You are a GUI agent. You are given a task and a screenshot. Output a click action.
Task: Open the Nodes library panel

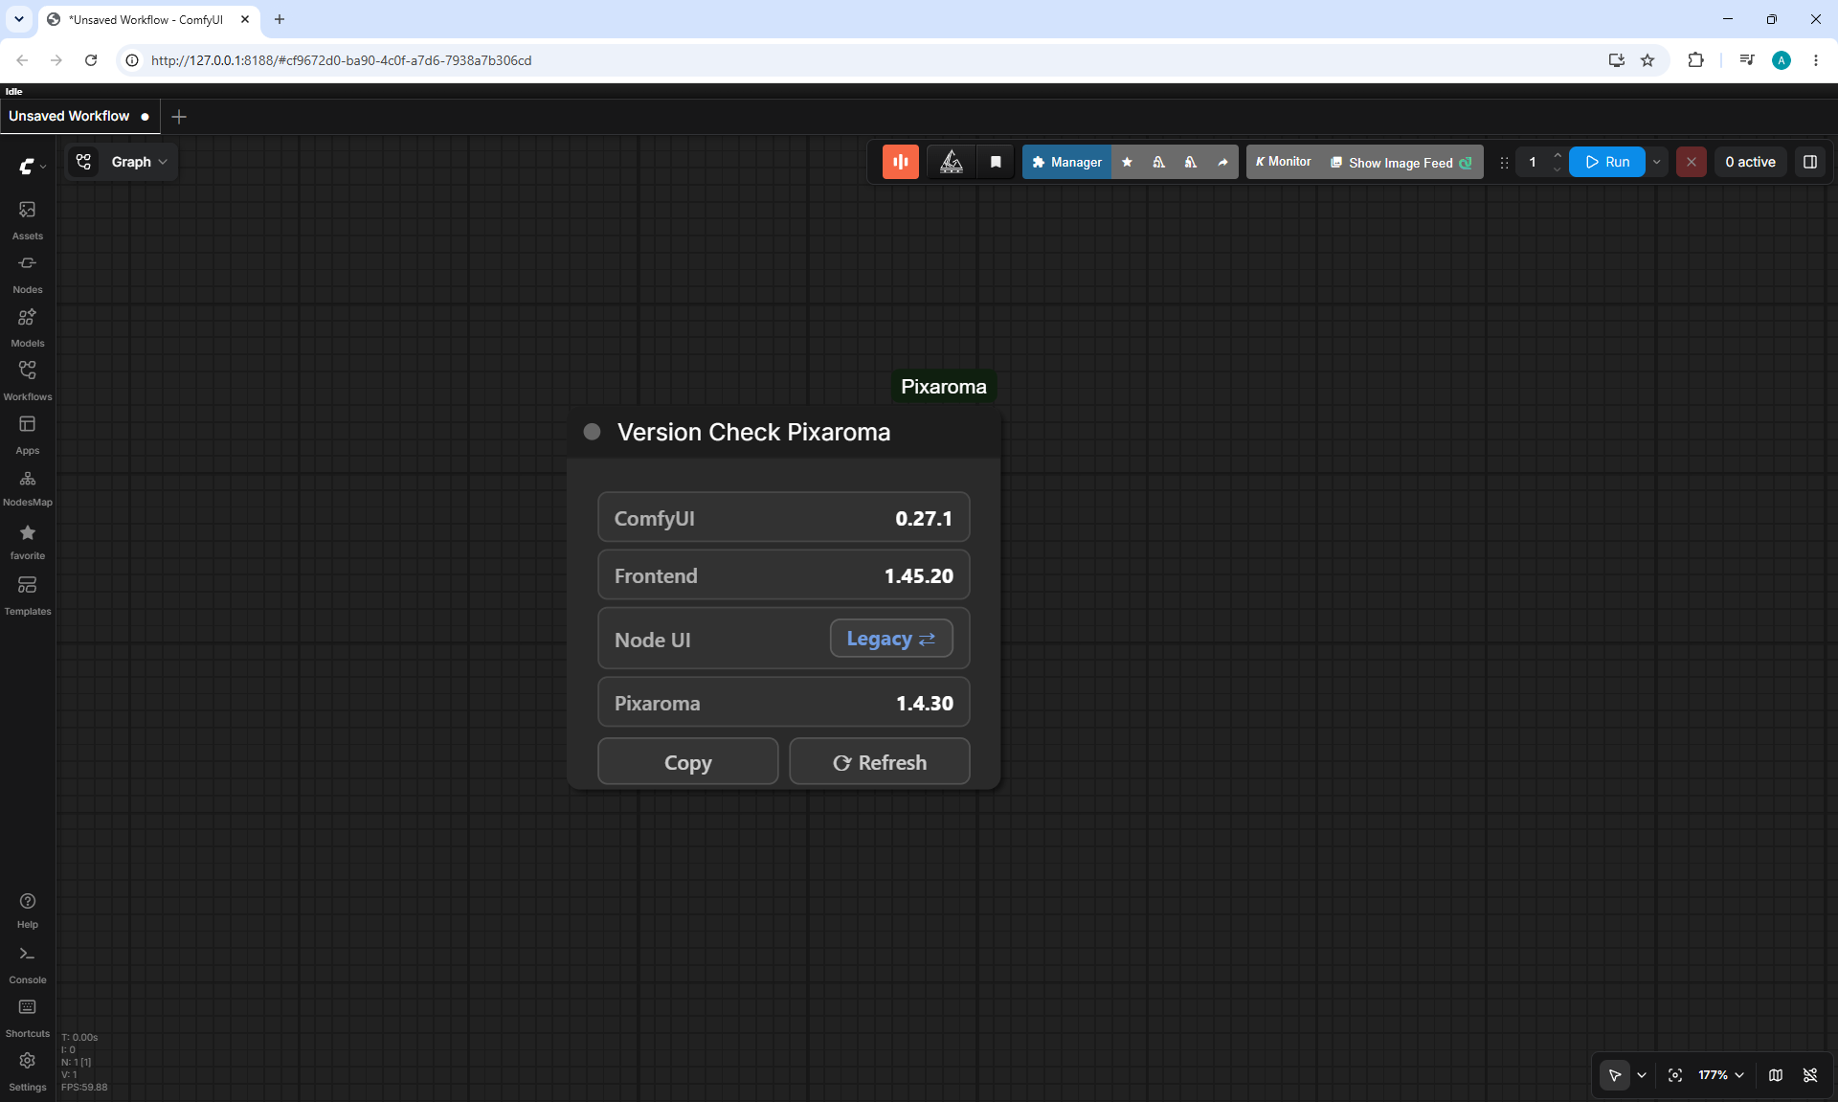pos(28,273)
